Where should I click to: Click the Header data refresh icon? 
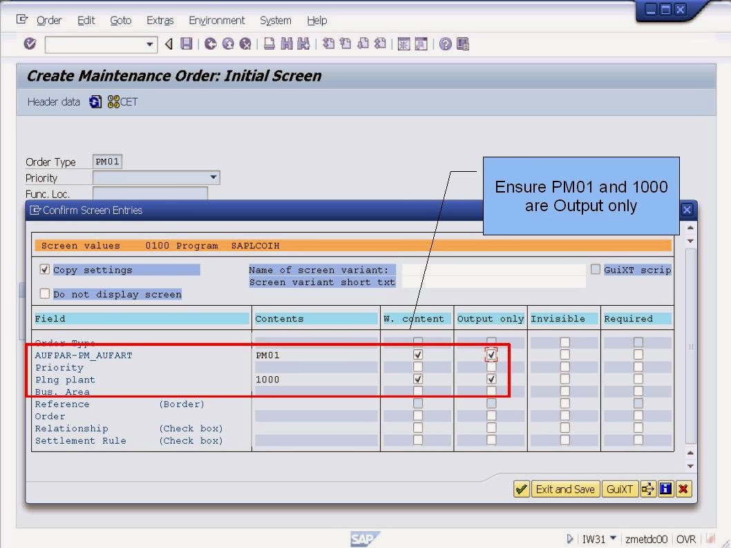pyautogui.click(x=96, y=101)
